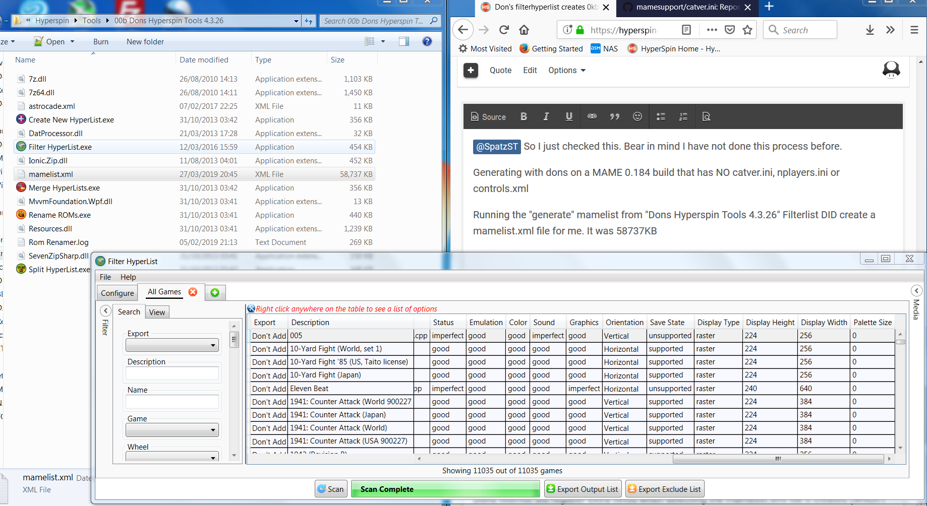
Task: Toggle underline in the forum editor toolbar
Action: coord(569,116)
